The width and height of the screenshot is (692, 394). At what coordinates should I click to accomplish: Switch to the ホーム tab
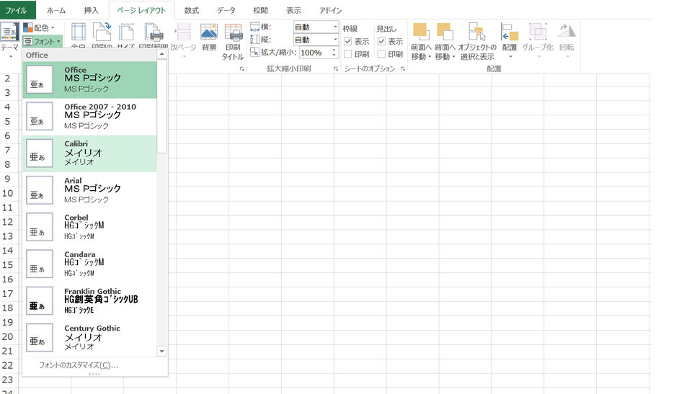coord(56,10)
